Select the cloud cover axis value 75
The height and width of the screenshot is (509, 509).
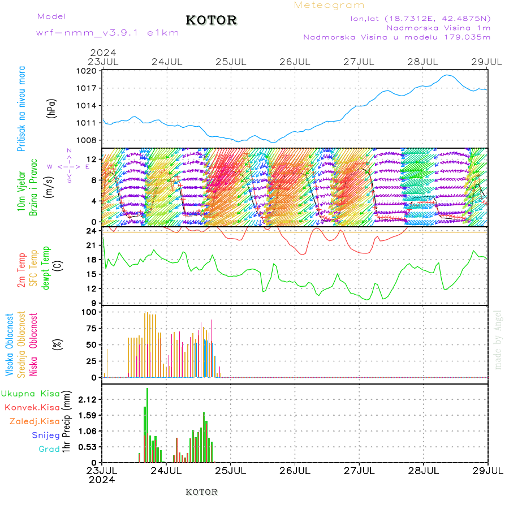tap(92, 329)
